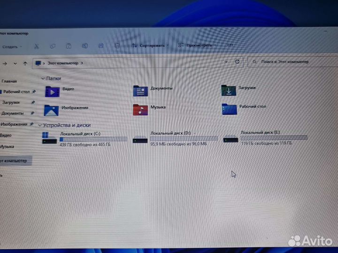Select the Видео folder icon
This screenshot has height=253, width=338.
[53, 92]
